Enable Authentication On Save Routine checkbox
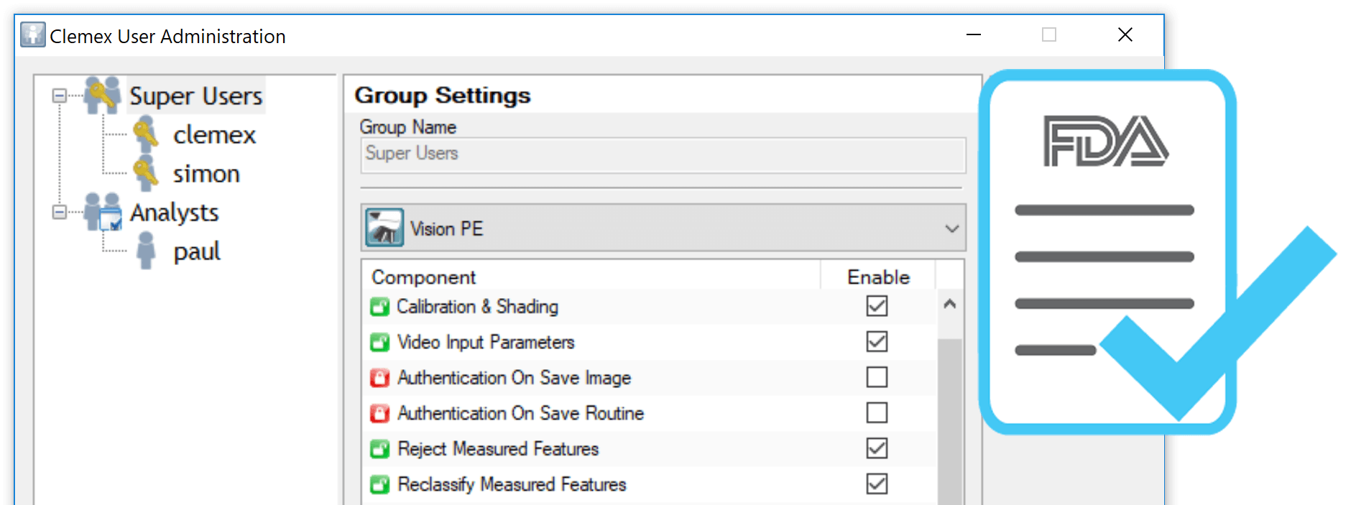The width and height of the screenshot is (1356, 505). [877, 413]
